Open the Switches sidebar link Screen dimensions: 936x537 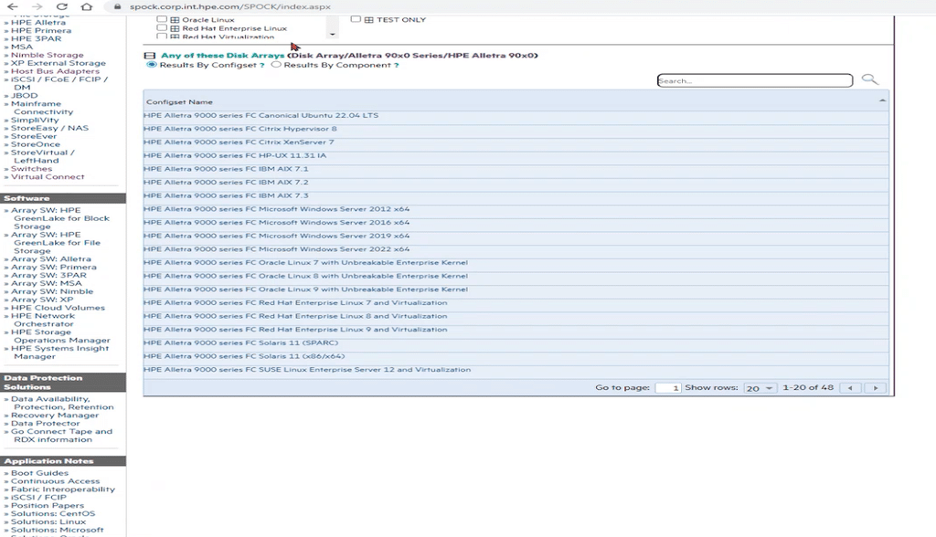[x=31, y=169]
